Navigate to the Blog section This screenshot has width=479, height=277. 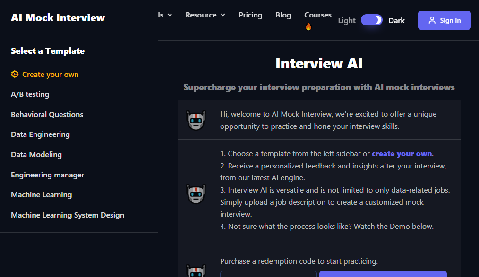coord(283,15)
